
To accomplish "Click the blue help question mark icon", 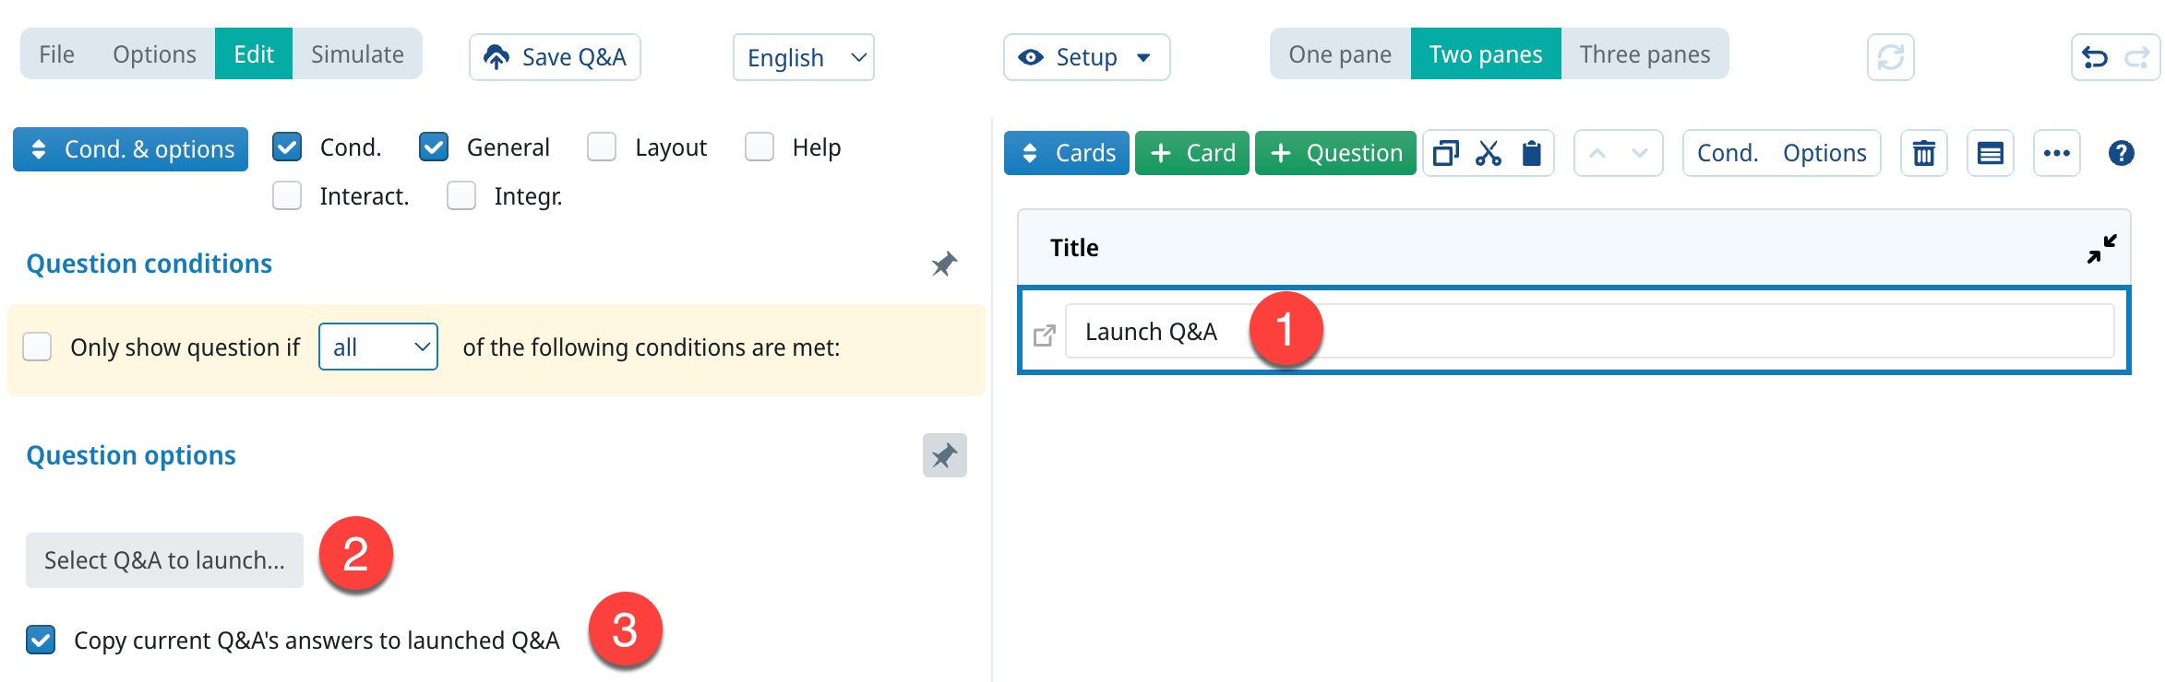I will (x=2121, y=153).
